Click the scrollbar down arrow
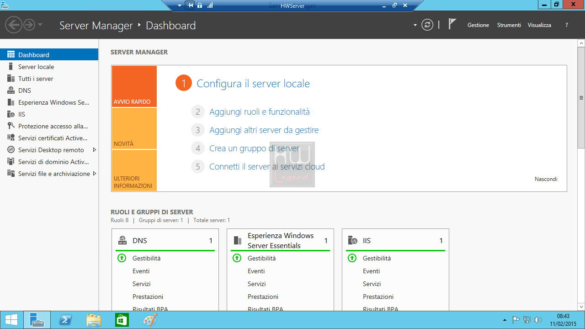 point(581,307)
